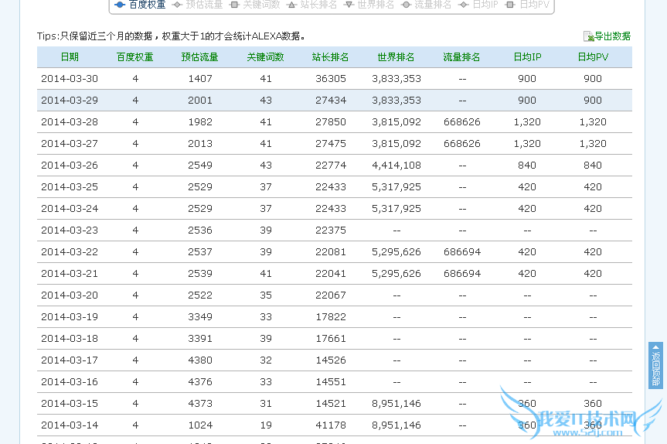Click the 关键词数 table column header

click(265, 57)
